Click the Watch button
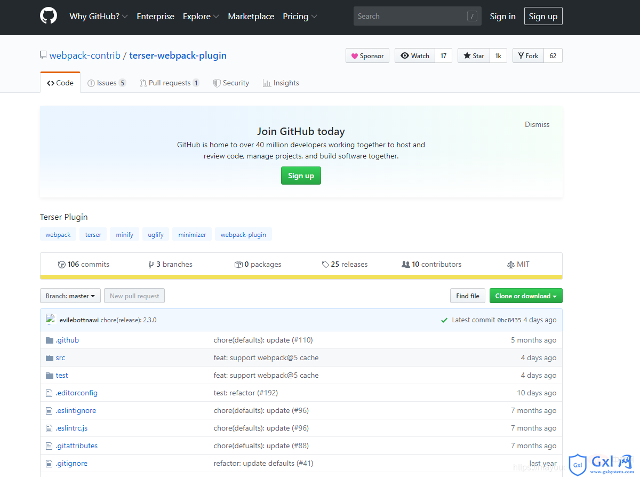 click(x=415, y=55)
